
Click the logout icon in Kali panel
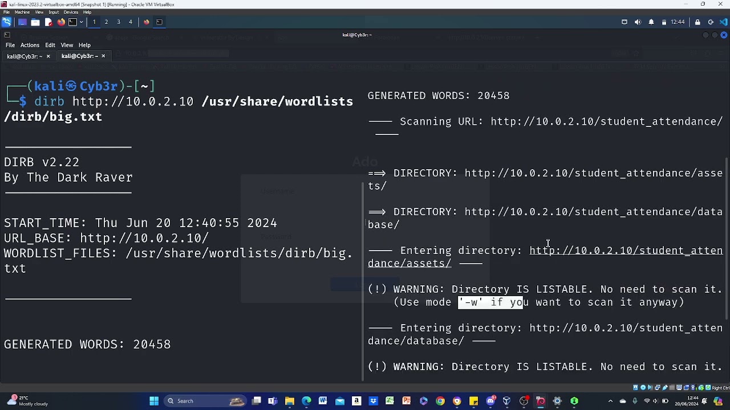pyautogui.click(x=711, y=22)
